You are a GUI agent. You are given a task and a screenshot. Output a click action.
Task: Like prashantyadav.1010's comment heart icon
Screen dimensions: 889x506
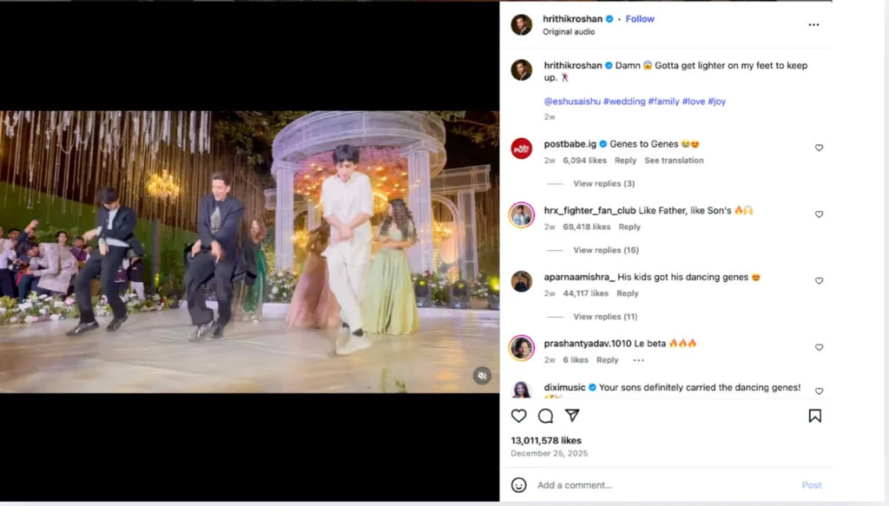(x=819, y=347)
